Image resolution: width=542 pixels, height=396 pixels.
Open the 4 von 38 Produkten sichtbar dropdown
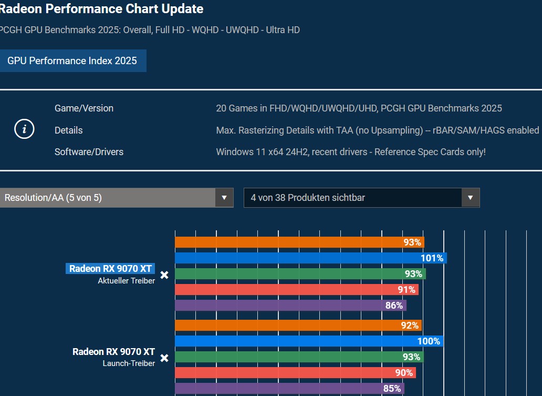click(361, 198)
